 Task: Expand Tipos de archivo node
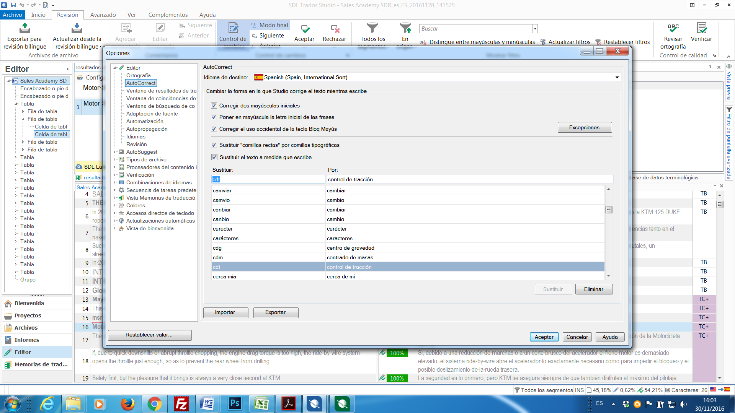[x=114, y=159]
